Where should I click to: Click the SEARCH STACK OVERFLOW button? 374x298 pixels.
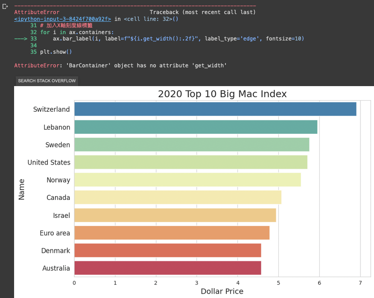tap(47, 81)
